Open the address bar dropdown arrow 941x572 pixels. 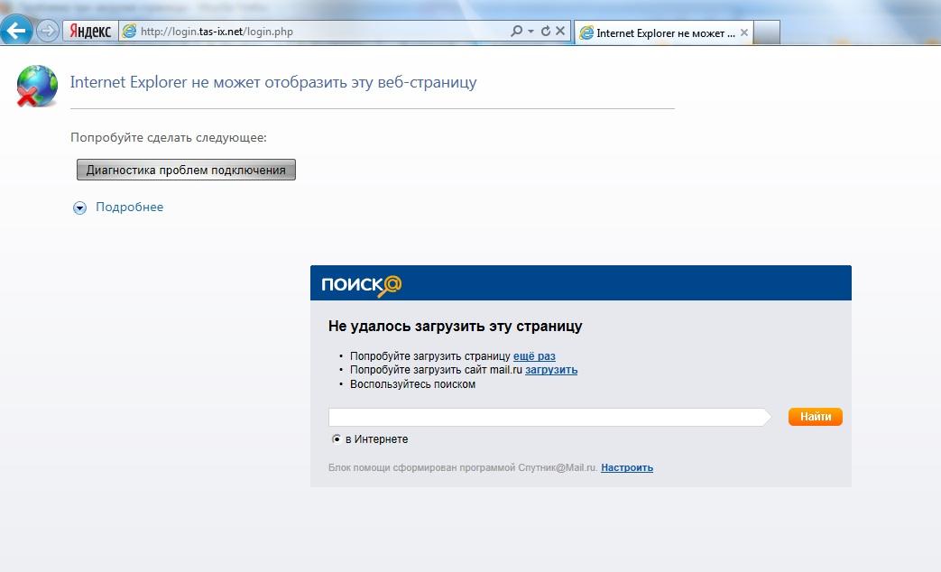pos(530,32)
